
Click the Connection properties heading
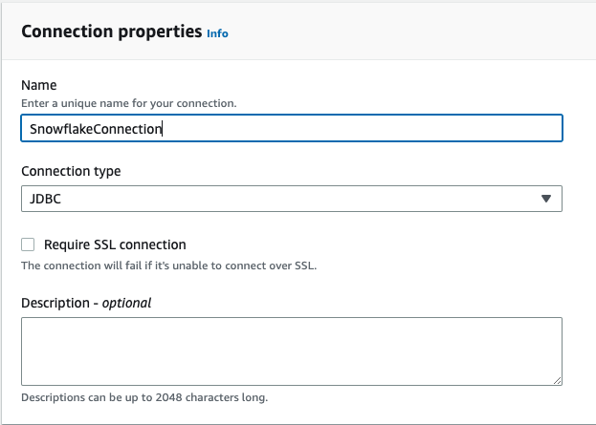(111, 32)
